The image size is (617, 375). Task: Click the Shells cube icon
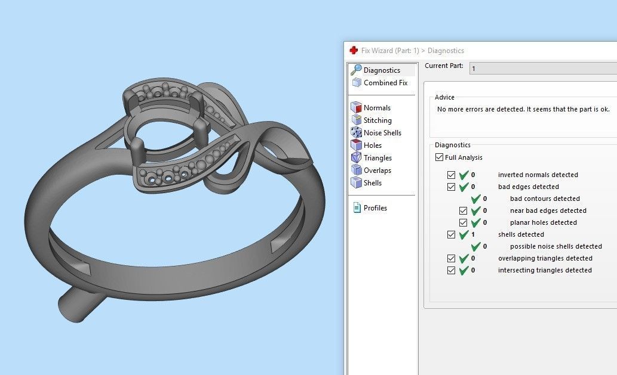pos(356,182)
